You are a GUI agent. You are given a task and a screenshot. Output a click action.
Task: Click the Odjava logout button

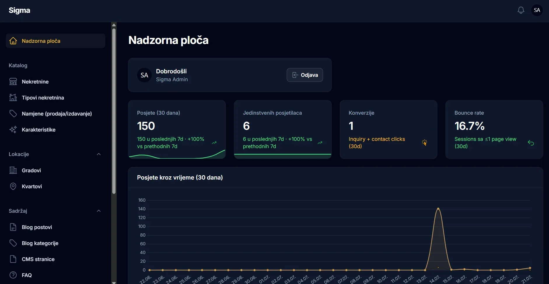[305, 75]
